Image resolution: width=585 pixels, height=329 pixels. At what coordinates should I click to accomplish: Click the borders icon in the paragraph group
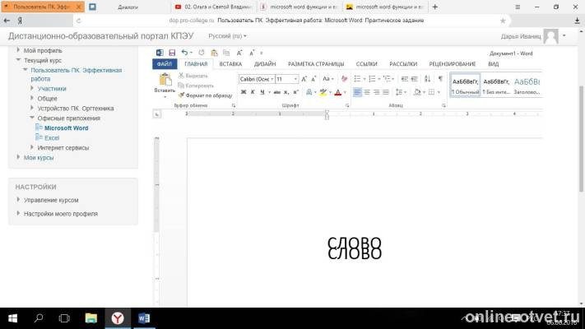431,92
